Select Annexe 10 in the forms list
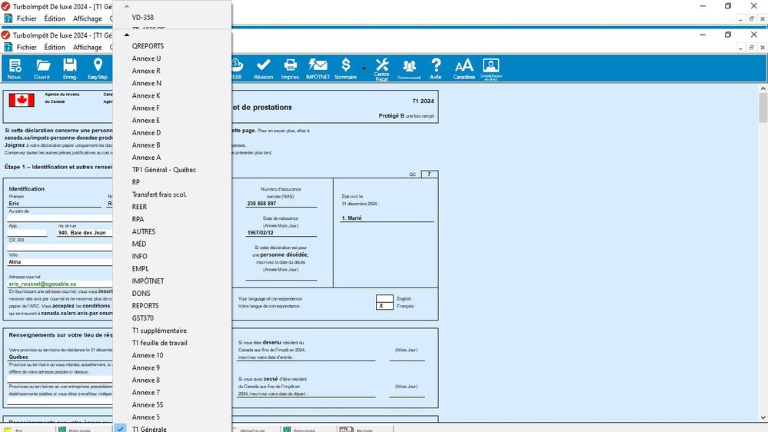The width and height of the screenshot is (768, 432). (x=148, y=355)
